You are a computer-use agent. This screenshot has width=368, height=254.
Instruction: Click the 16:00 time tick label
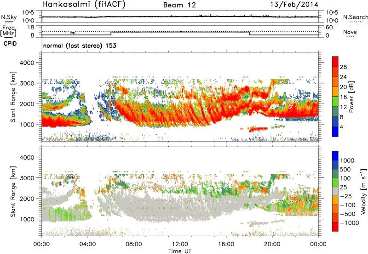click(x=226, y=244)
